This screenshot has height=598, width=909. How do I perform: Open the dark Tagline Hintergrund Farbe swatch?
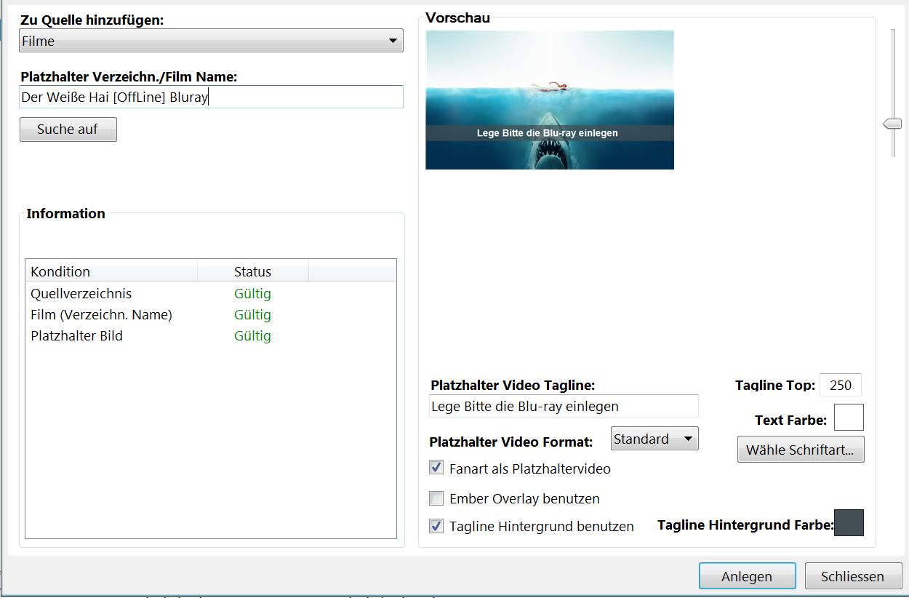(849, 522)
